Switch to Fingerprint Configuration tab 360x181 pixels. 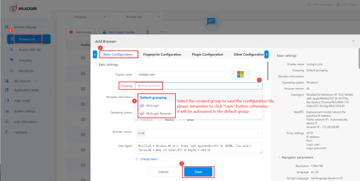coord(162,54)
